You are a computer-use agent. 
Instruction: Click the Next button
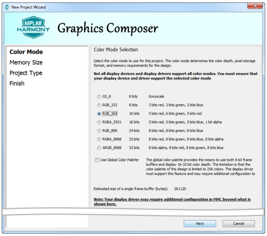point(200,223)
